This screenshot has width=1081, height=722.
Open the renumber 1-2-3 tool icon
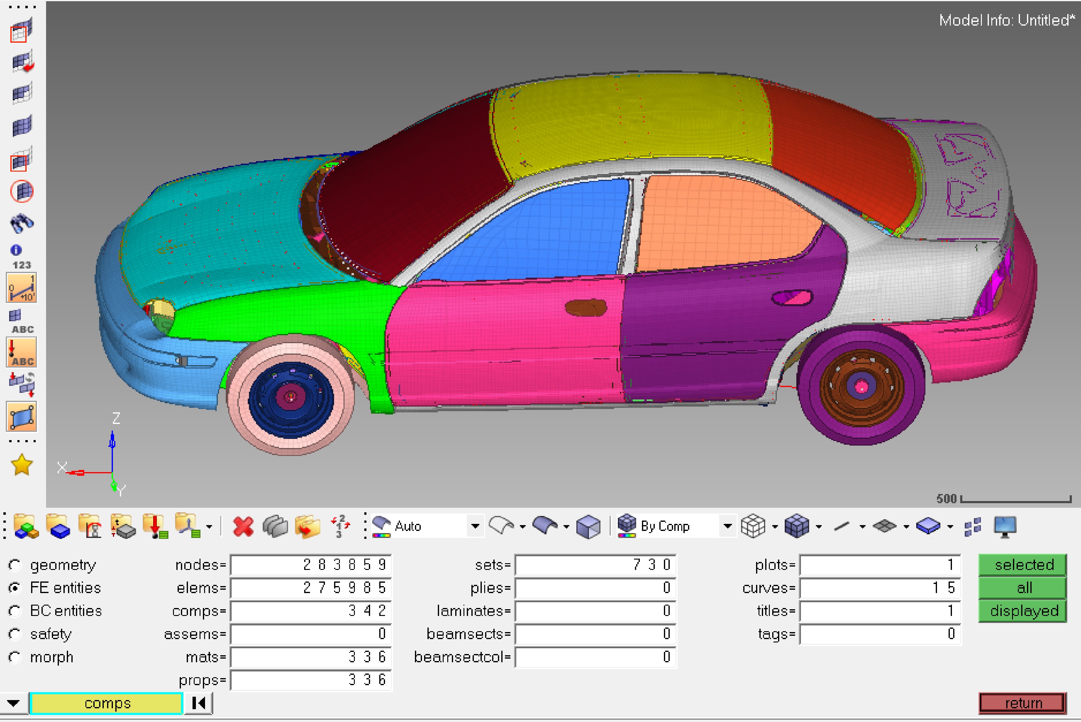click(x=340, y=526)
